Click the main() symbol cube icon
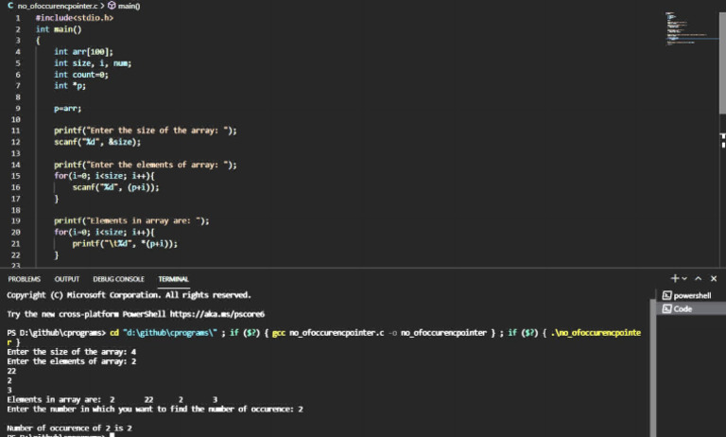Viewport: 726px width, 437px height. coord(112,6)
